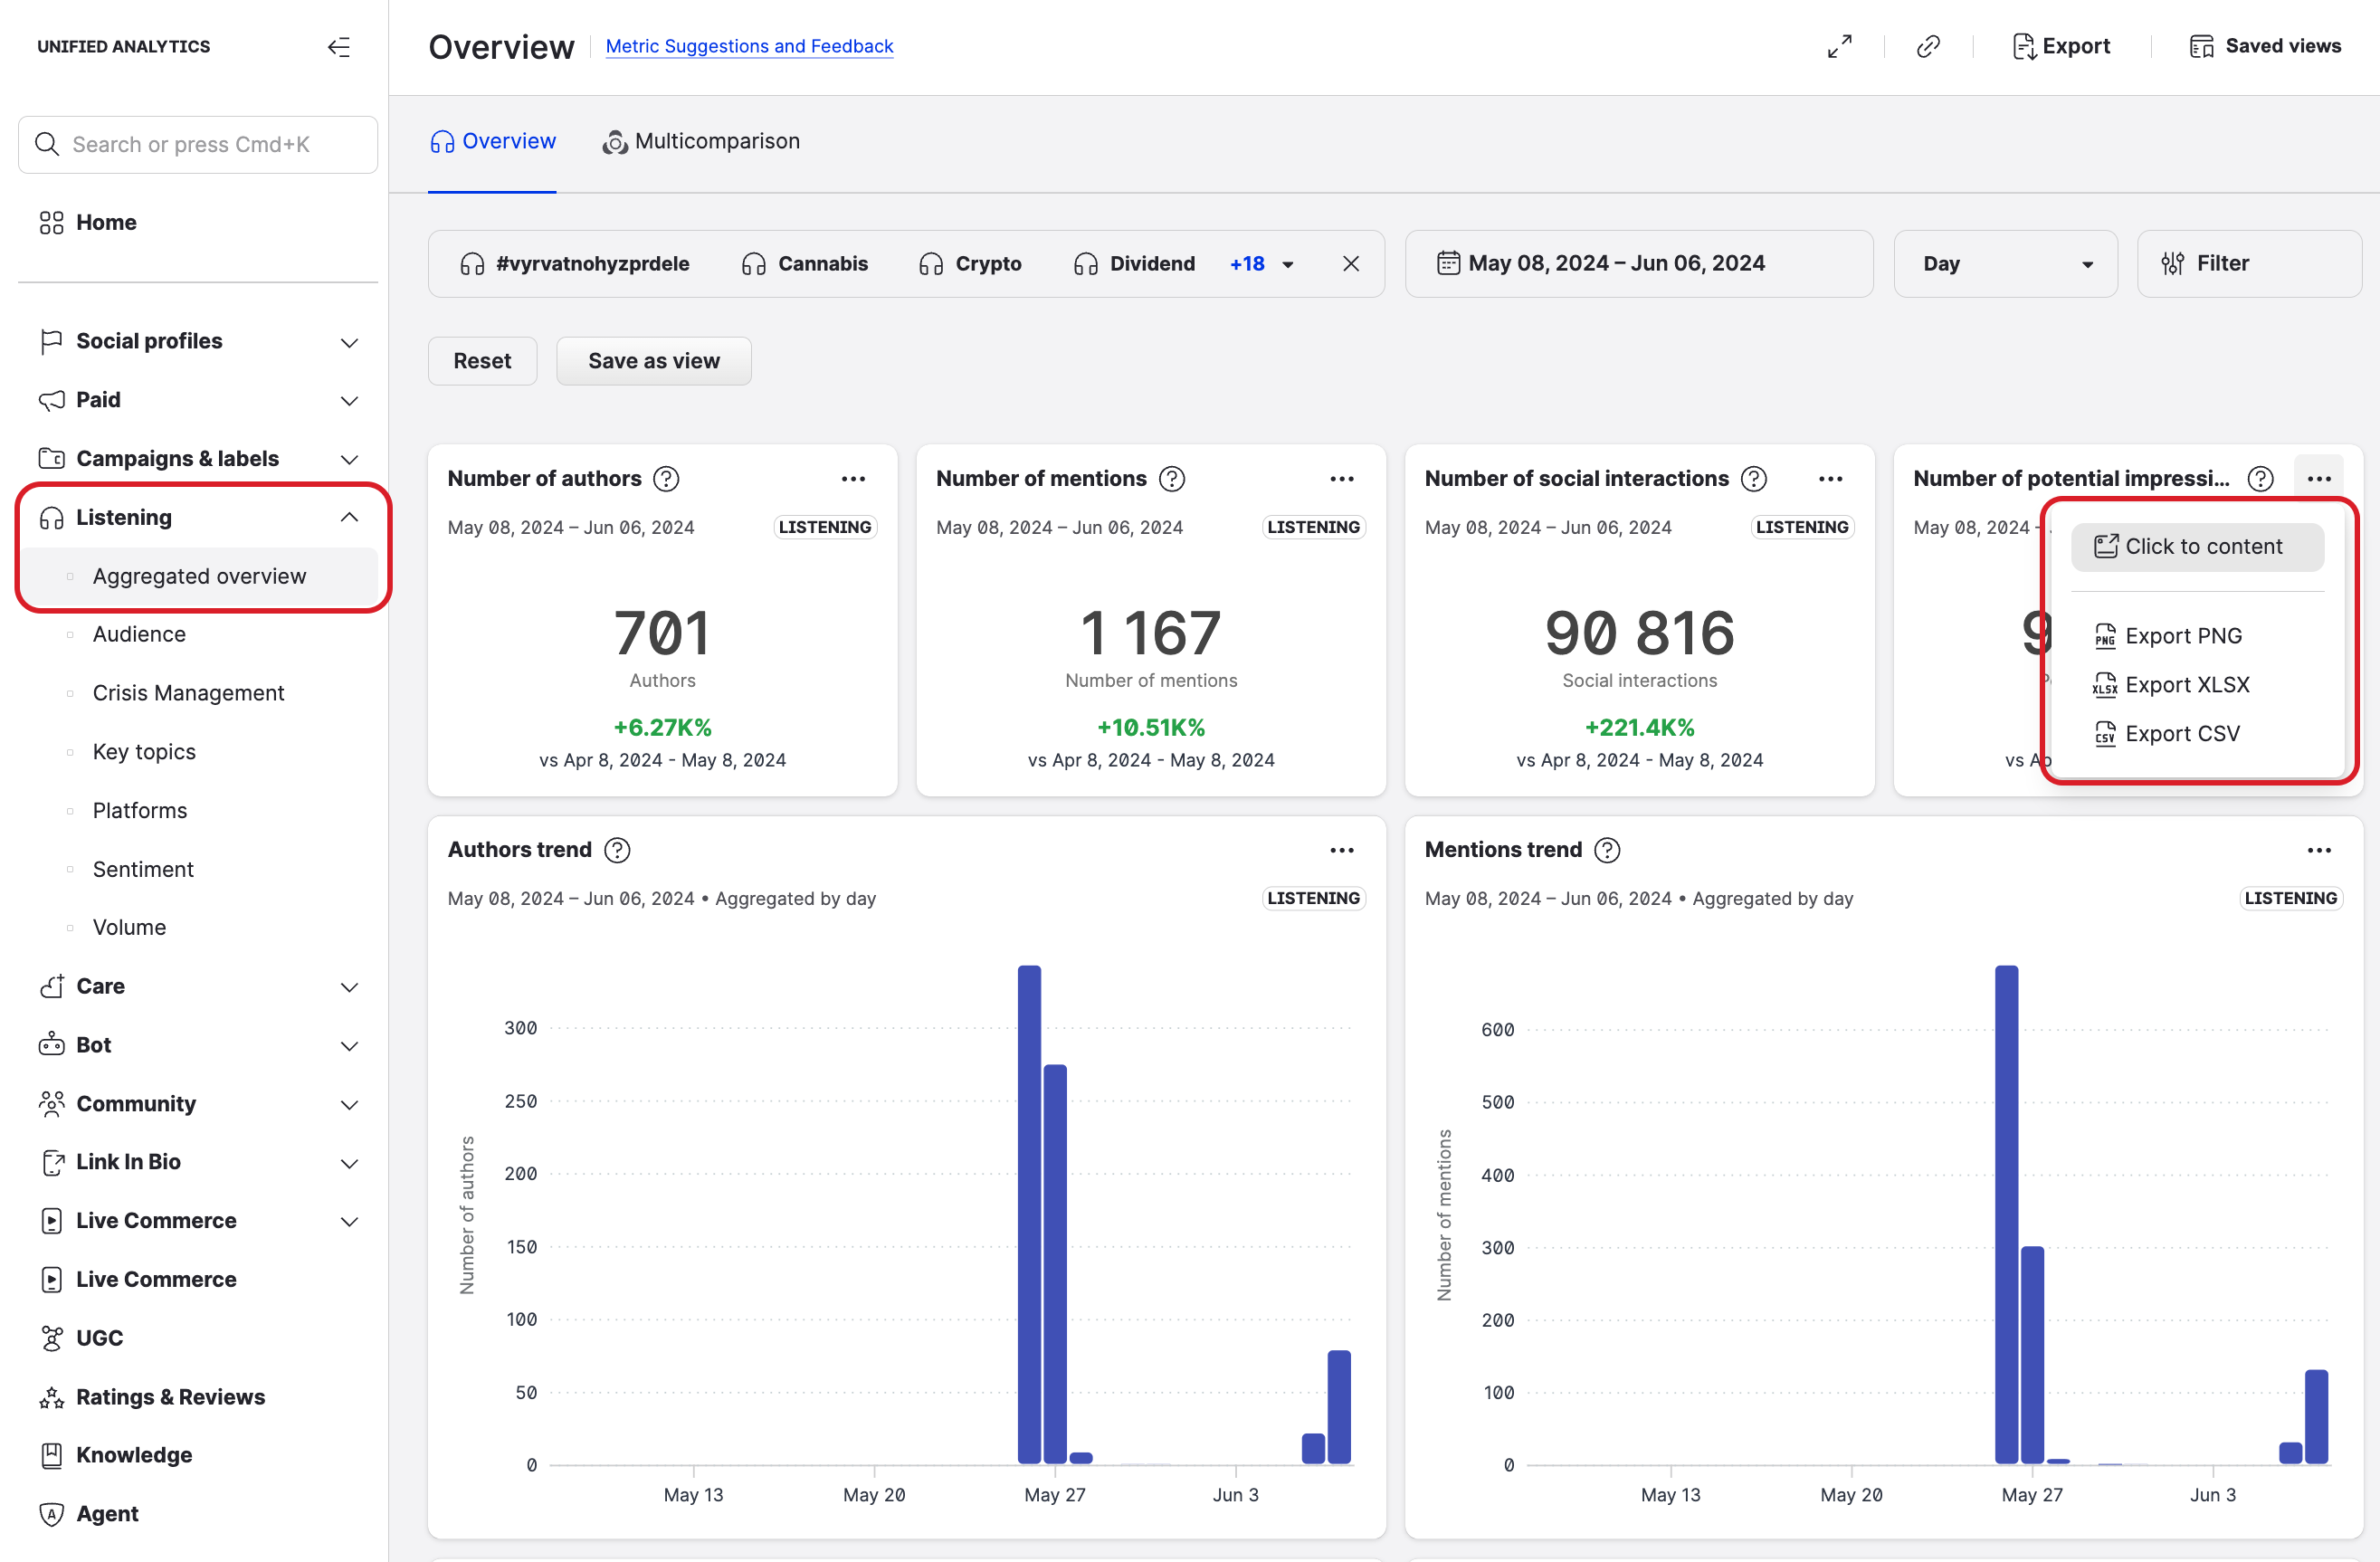This screenshot has height=1562, width=2380.
Task: Click the search input field
Action: tap(198, 145)
